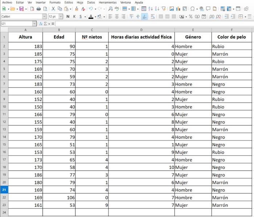Expand the Undo history dropdown arrow
Screen dimensions: 254x217
(x=95, y=9)
